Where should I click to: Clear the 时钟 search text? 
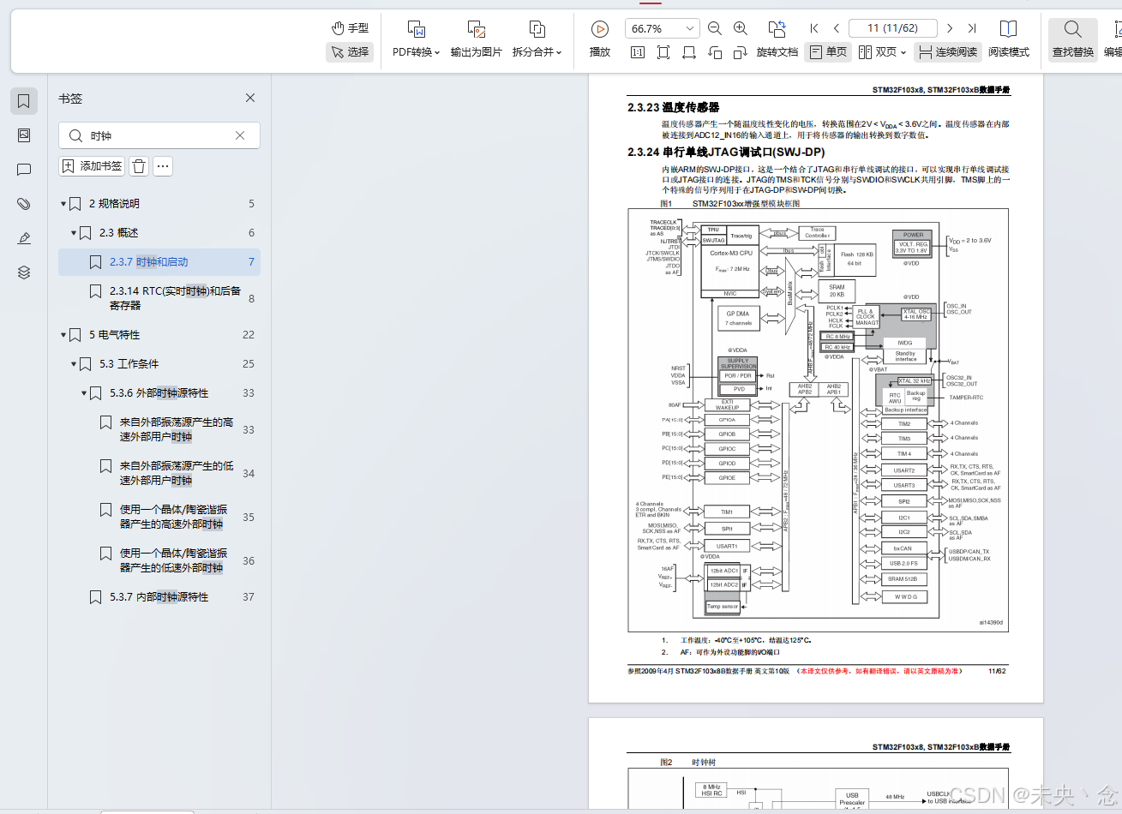pos(240,135)
